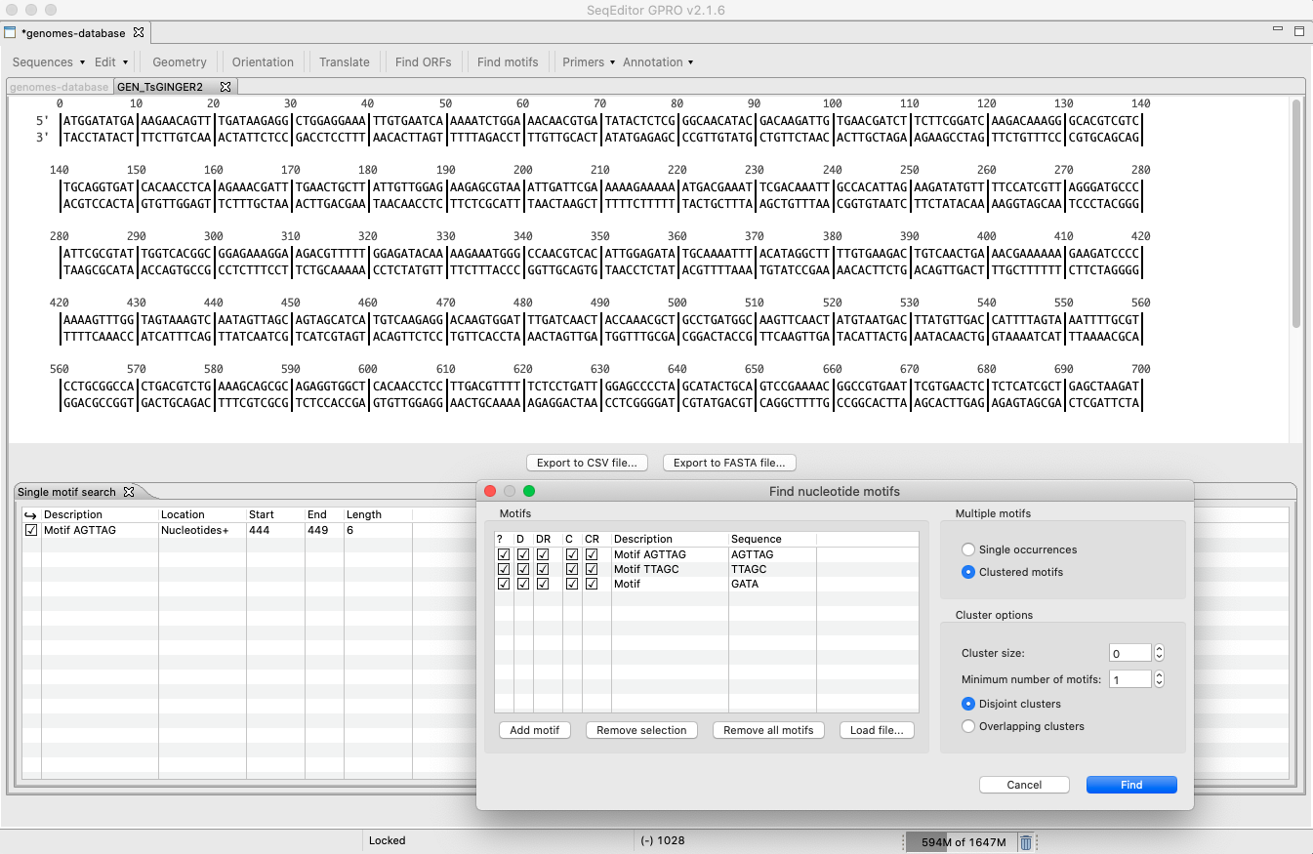The width and height of the screenshot is (1313, 854).
Task: Maximize the editor panel using top-right icon
Action: (x=1299, y=31)
